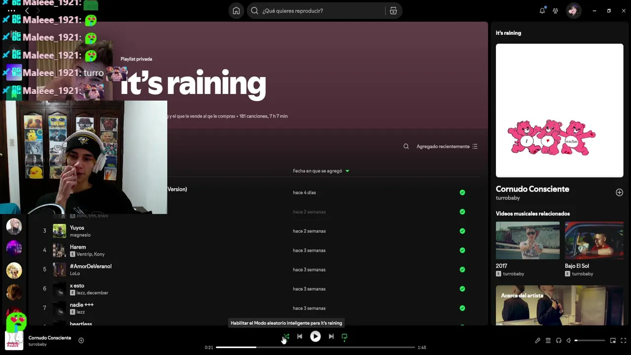Screen dimensions: 631x355
Task: Click the song row 'nadie +++'
Action: 254,308
